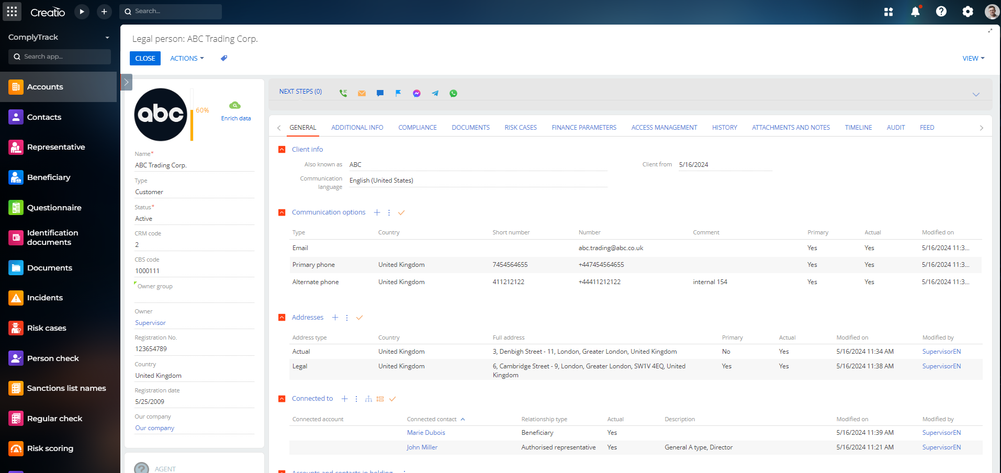Open Marie Dubois contact link
Screen dimensions: 1001x473
coord(426,433)
